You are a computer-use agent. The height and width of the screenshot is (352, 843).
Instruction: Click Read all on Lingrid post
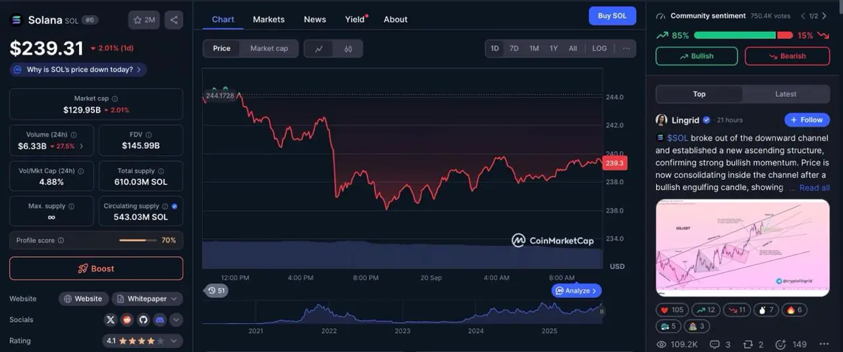(814, 188)
